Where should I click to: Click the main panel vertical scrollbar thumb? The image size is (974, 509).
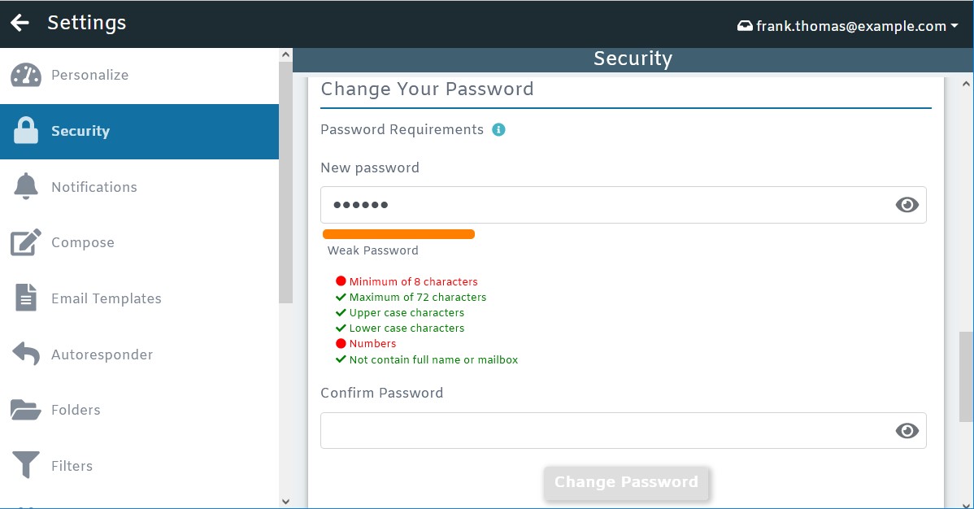[966, 377]
